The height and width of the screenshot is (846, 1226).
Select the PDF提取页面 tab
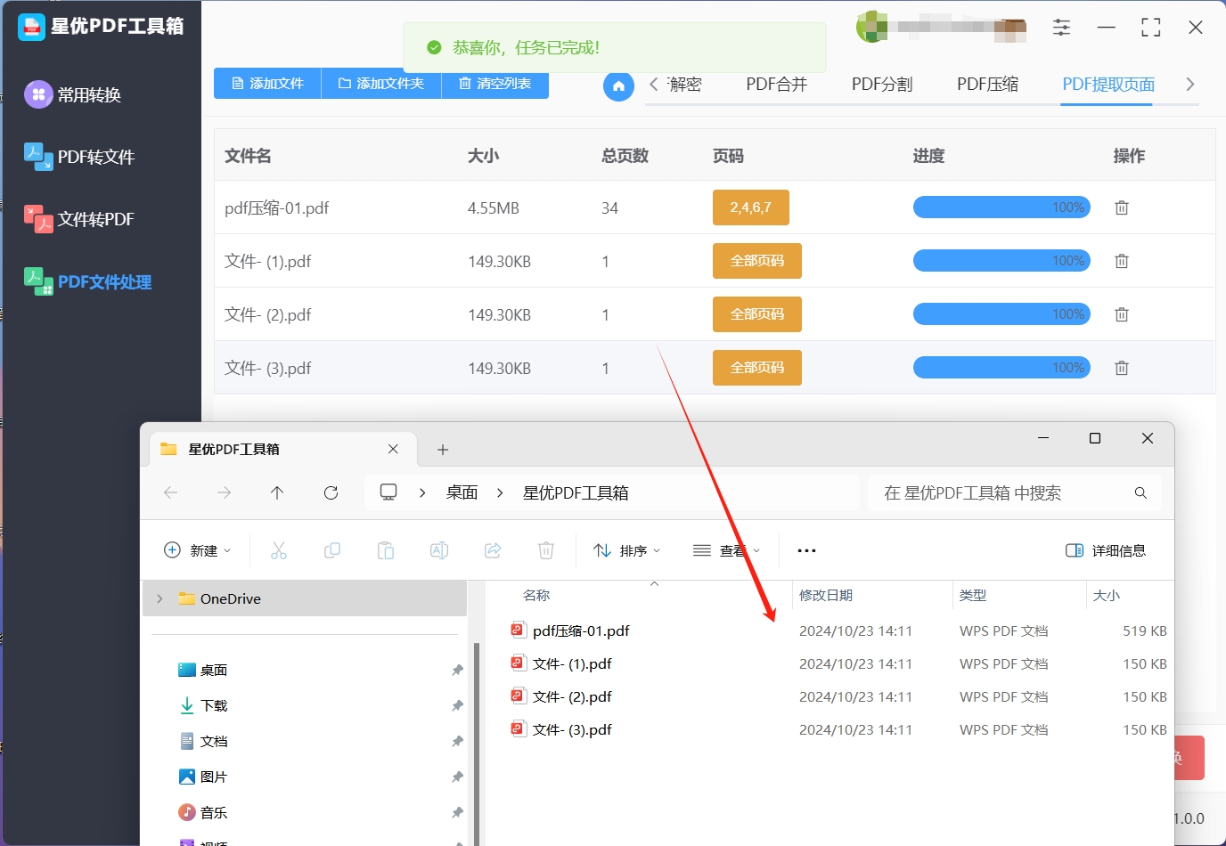tap(1108, 85)
